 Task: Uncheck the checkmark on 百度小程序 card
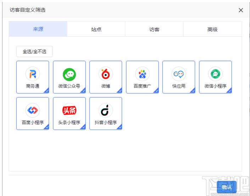[x=46, y=127]
